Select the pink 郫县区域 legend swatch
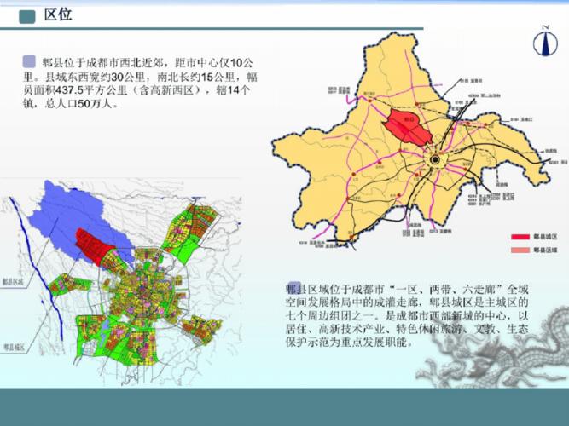The width and height of the screenshot is (569, 426). tap(520, 250)
